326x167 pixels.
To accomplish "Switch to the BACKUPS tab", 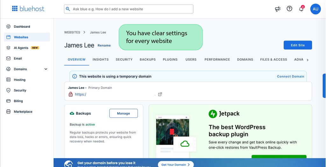I will [148, 59].
